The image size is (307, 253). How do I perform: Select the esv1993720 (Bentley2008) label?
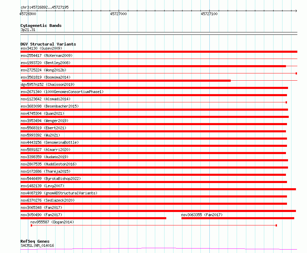tap(46, 63)
